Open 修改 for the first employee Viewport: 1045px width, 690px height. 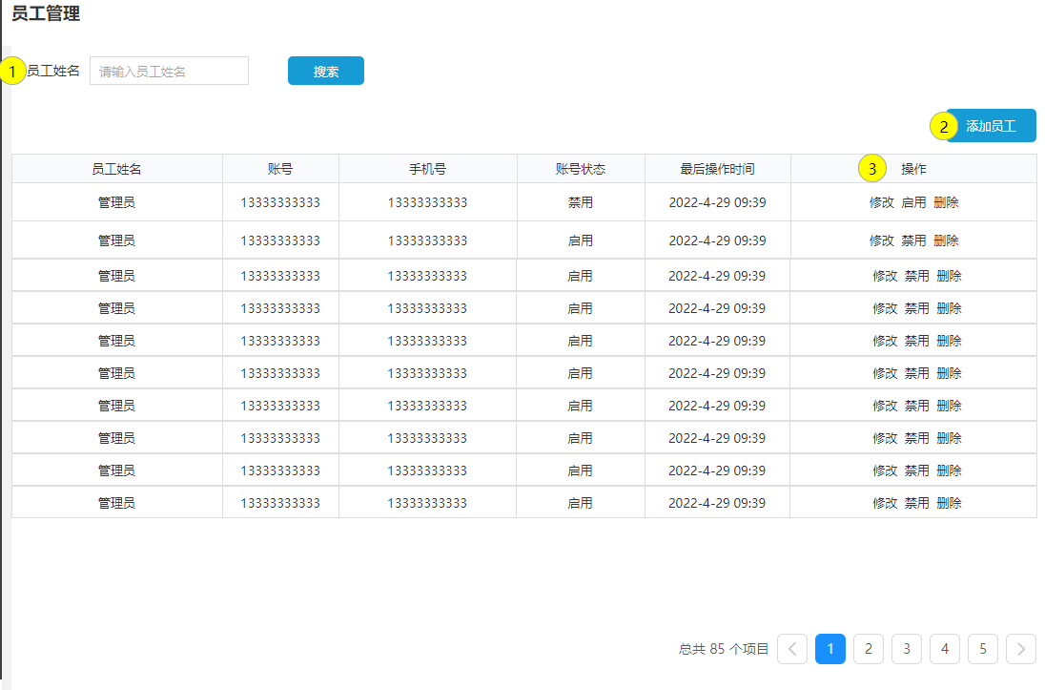click(883, 201)
